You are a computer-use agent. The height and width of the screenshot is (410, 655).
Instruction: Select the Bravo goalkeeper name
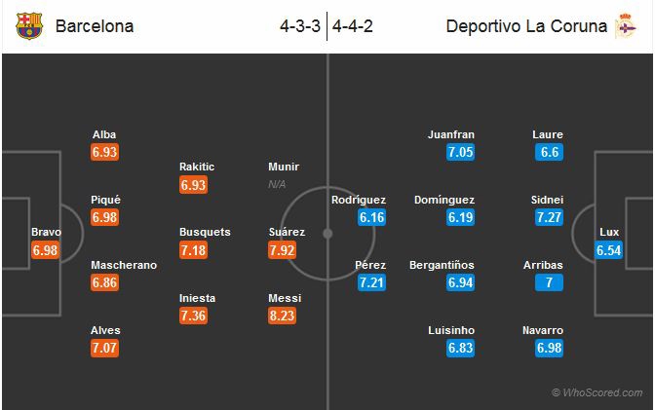[x=46, y=233]
